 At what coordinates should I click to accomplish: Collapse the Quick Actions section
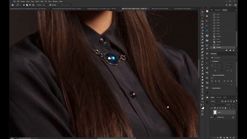pyautogui.click(x=211, y=88)
